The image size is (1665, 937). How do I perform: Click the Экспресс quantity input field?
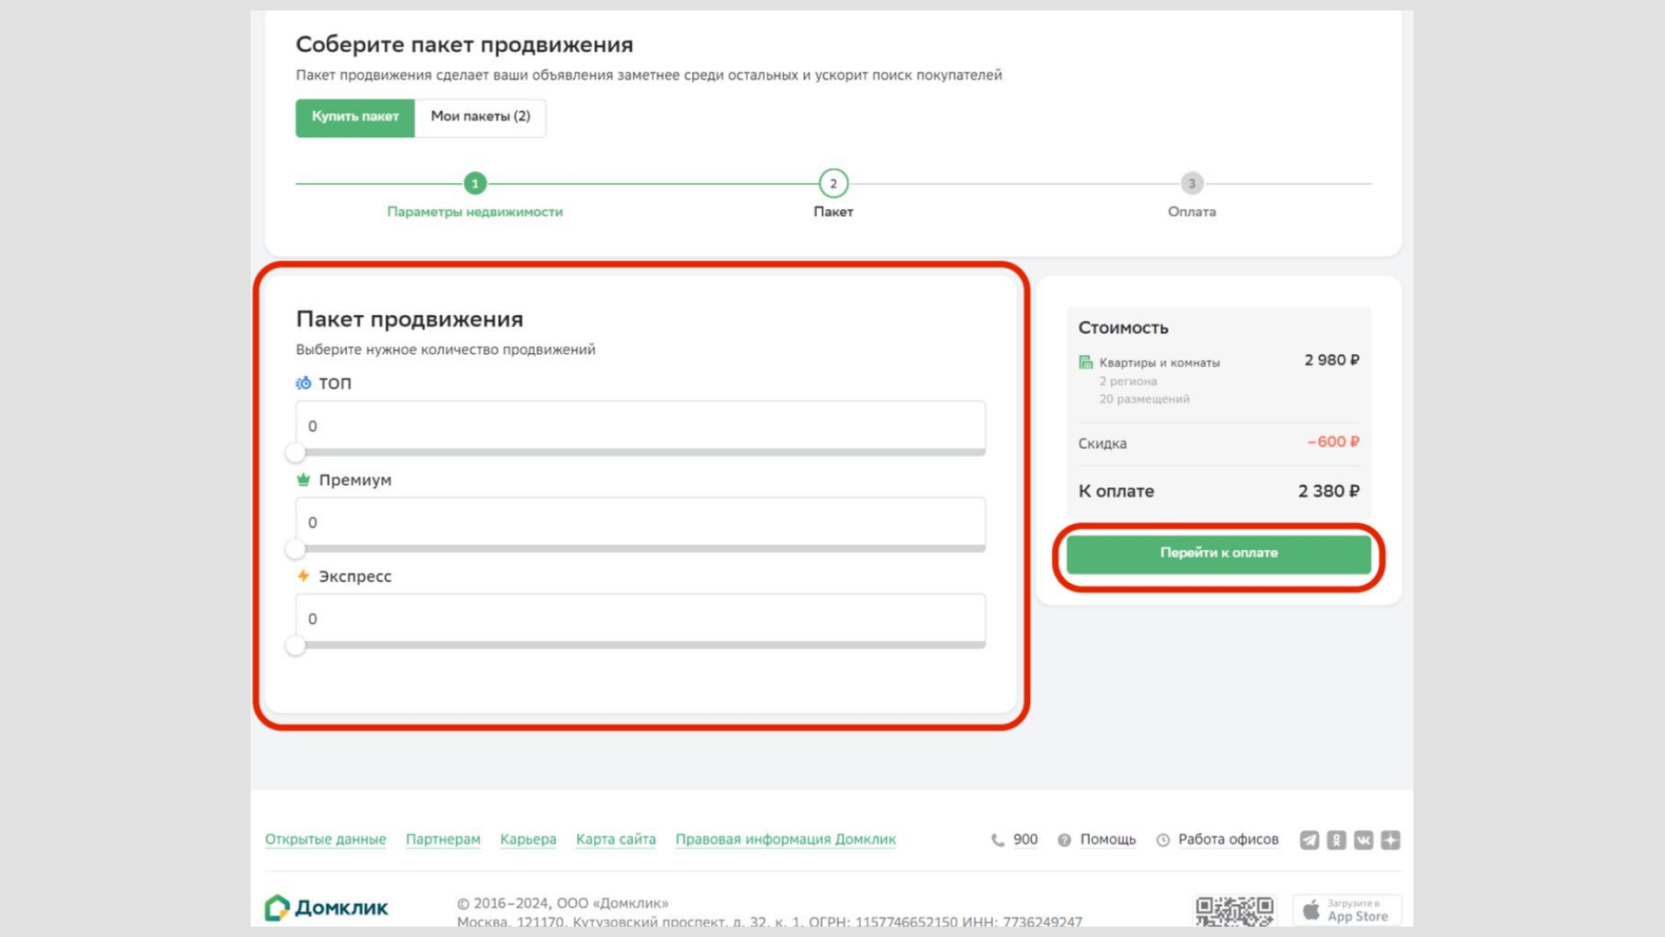coord(639,618)
